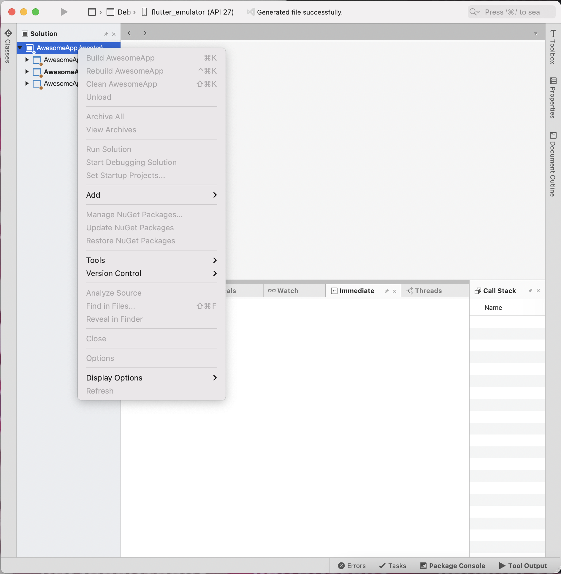Open the Errors panel from the status bar

352,565
